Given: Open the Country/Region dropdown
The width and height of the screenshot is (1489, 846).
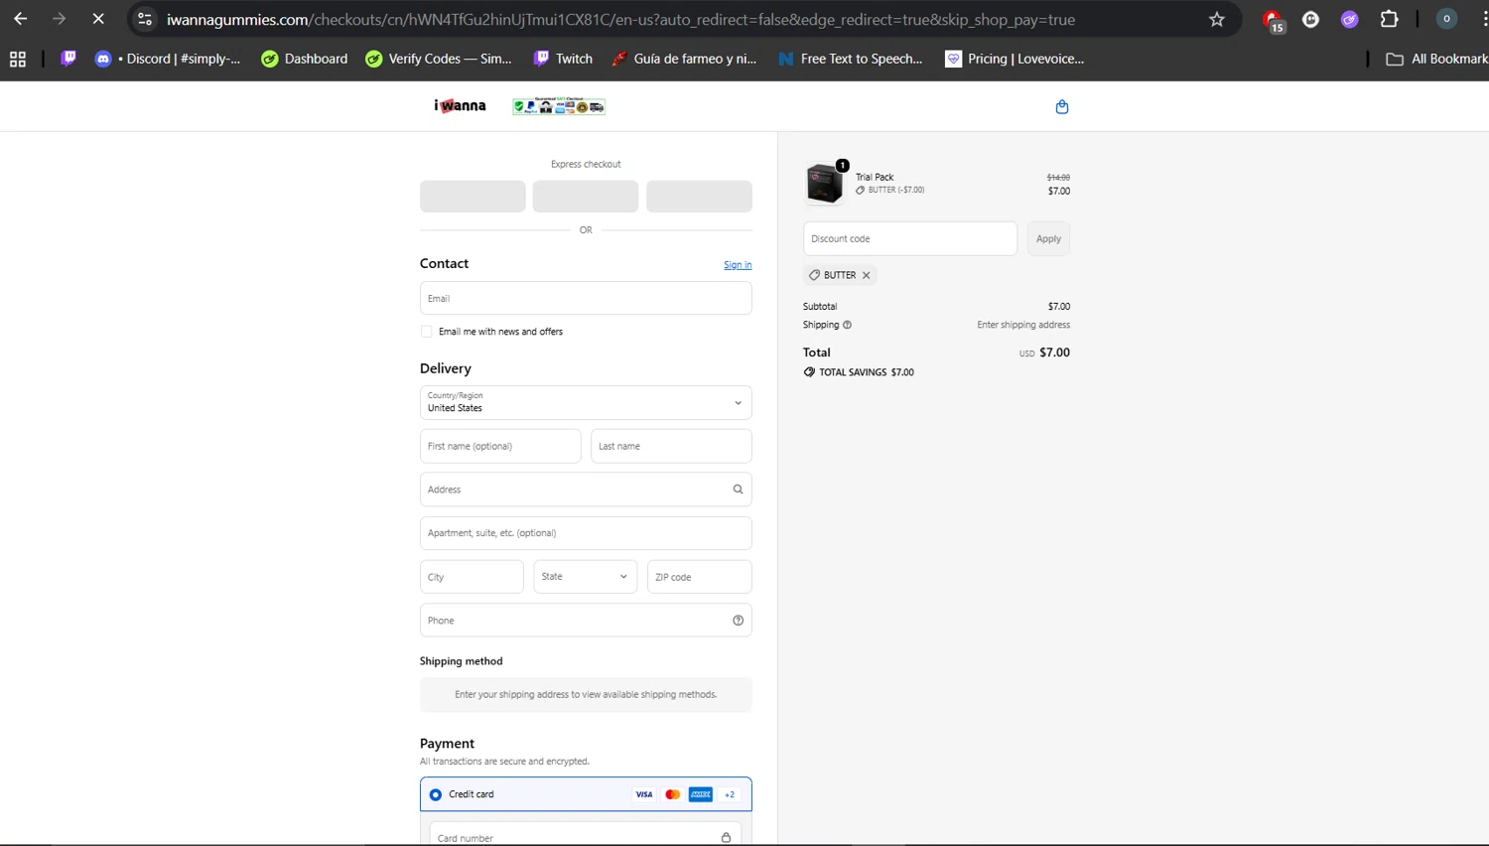Looking at the screenshot, I should point(586,402).
